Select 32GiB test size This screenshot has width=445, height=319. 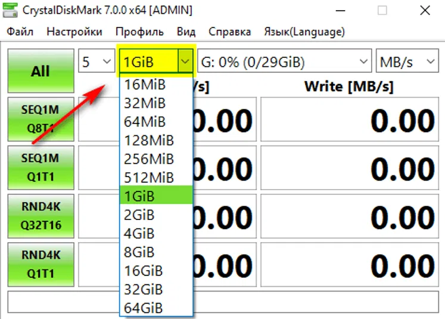pos(156,289)
